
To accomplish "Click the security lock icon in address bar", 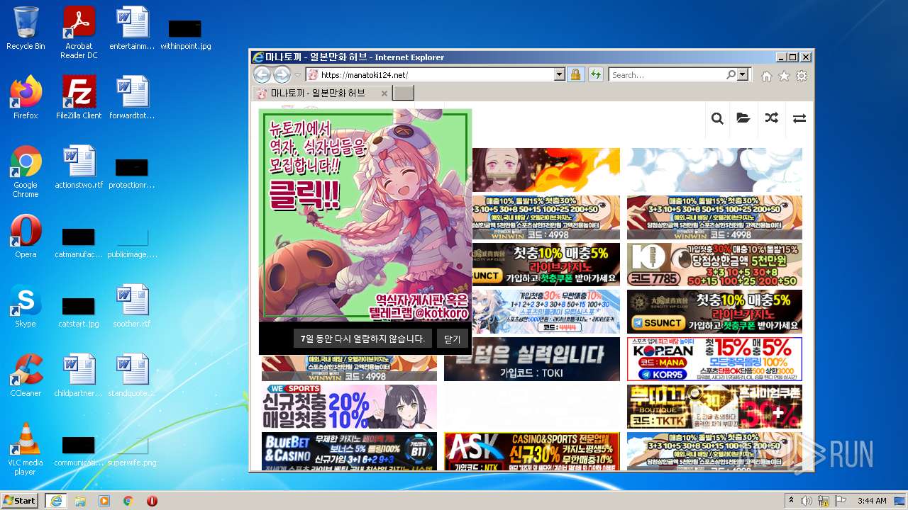I will [x=575, y=74].
